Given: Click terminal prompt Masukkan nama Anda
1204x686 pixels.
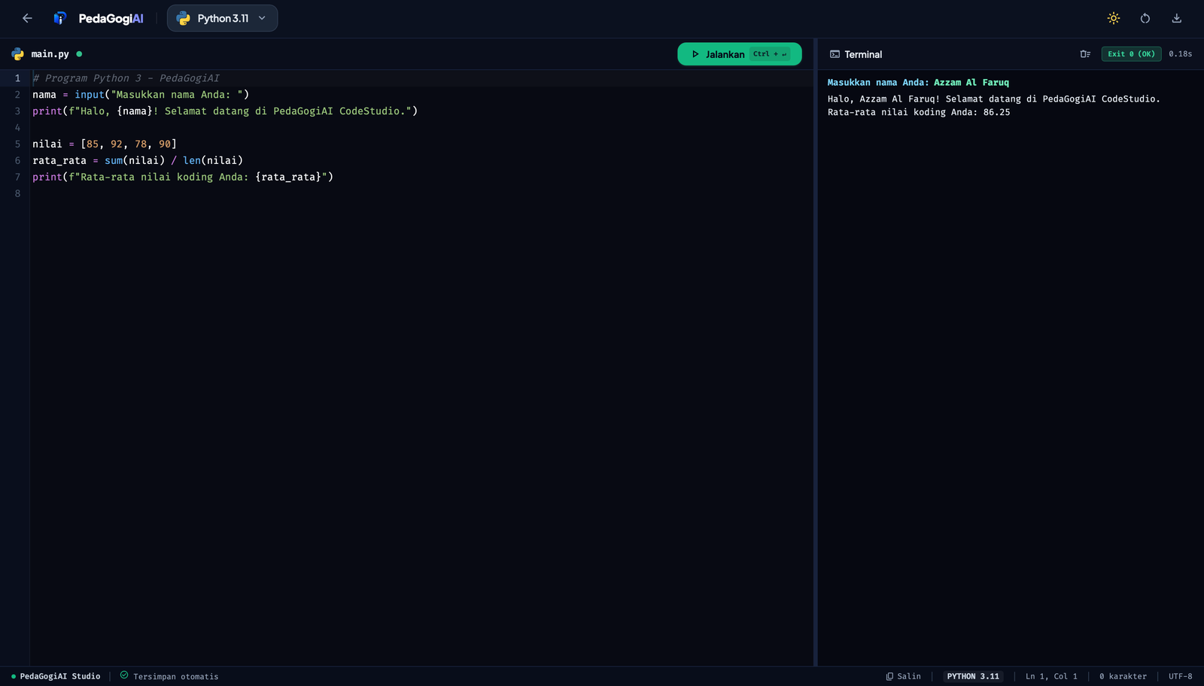Looking at the screenshot, I should click(877, 83).
